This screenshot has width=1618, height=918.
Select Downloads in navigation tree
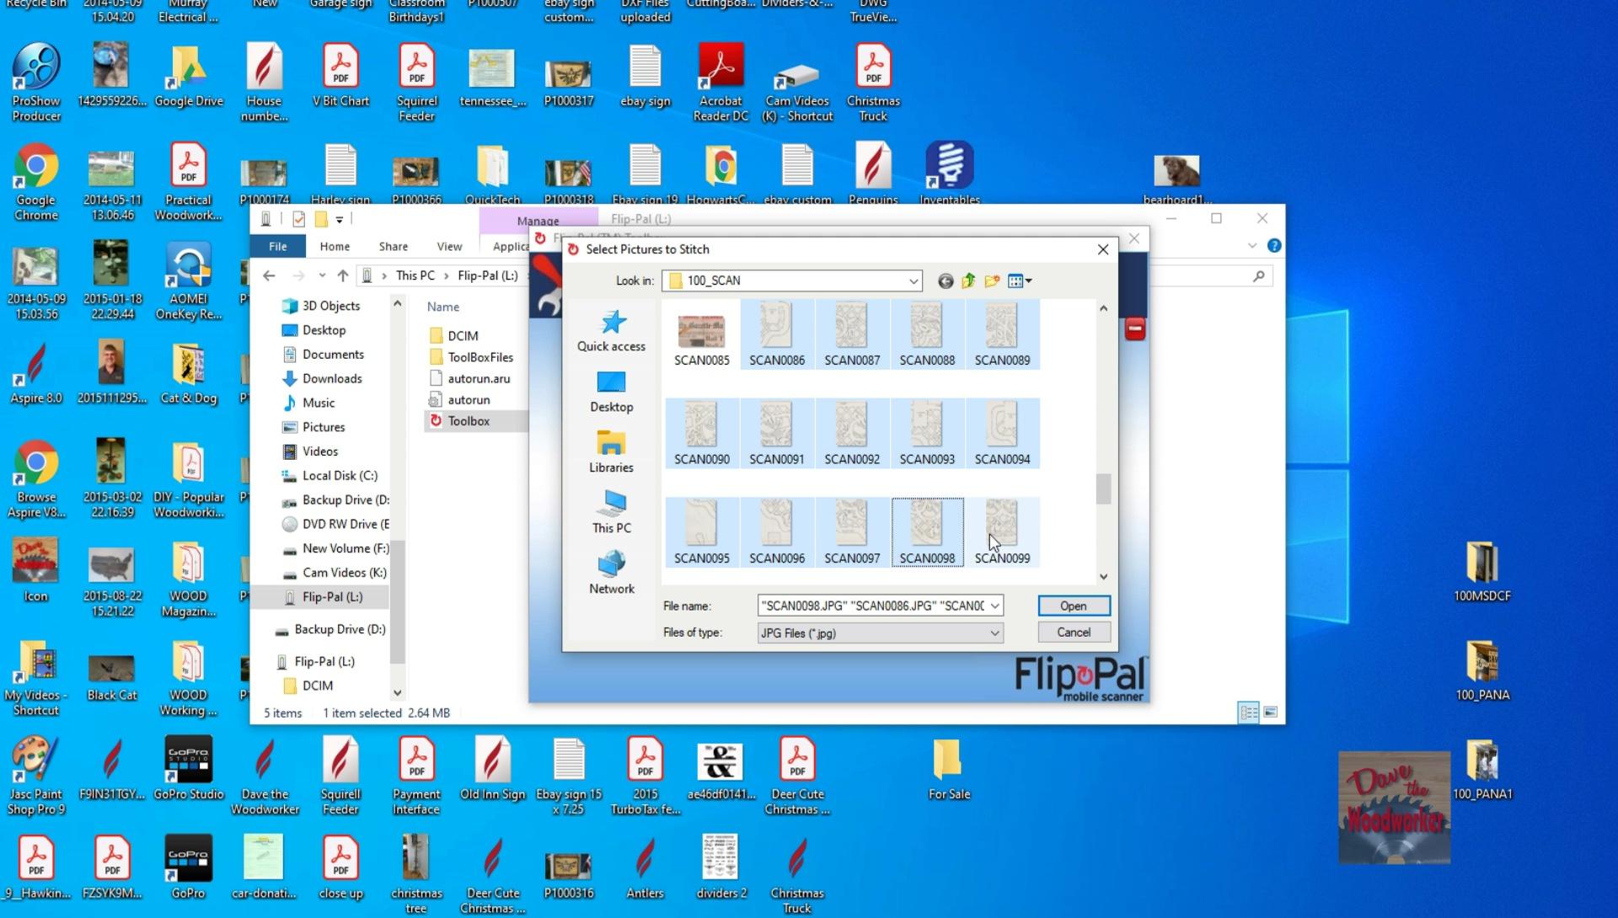pyautogui.click(x=331, y=379)
